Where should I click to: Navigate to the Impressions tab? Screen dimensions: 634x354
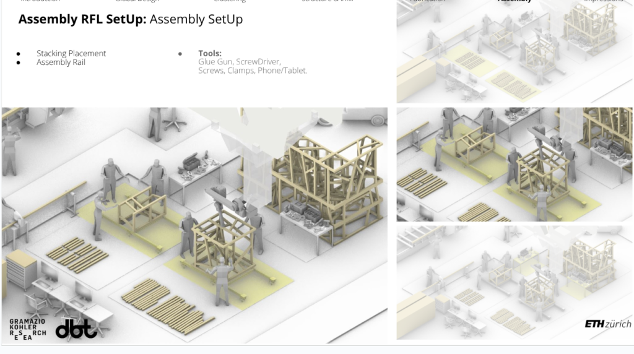(x=603, y=1)
